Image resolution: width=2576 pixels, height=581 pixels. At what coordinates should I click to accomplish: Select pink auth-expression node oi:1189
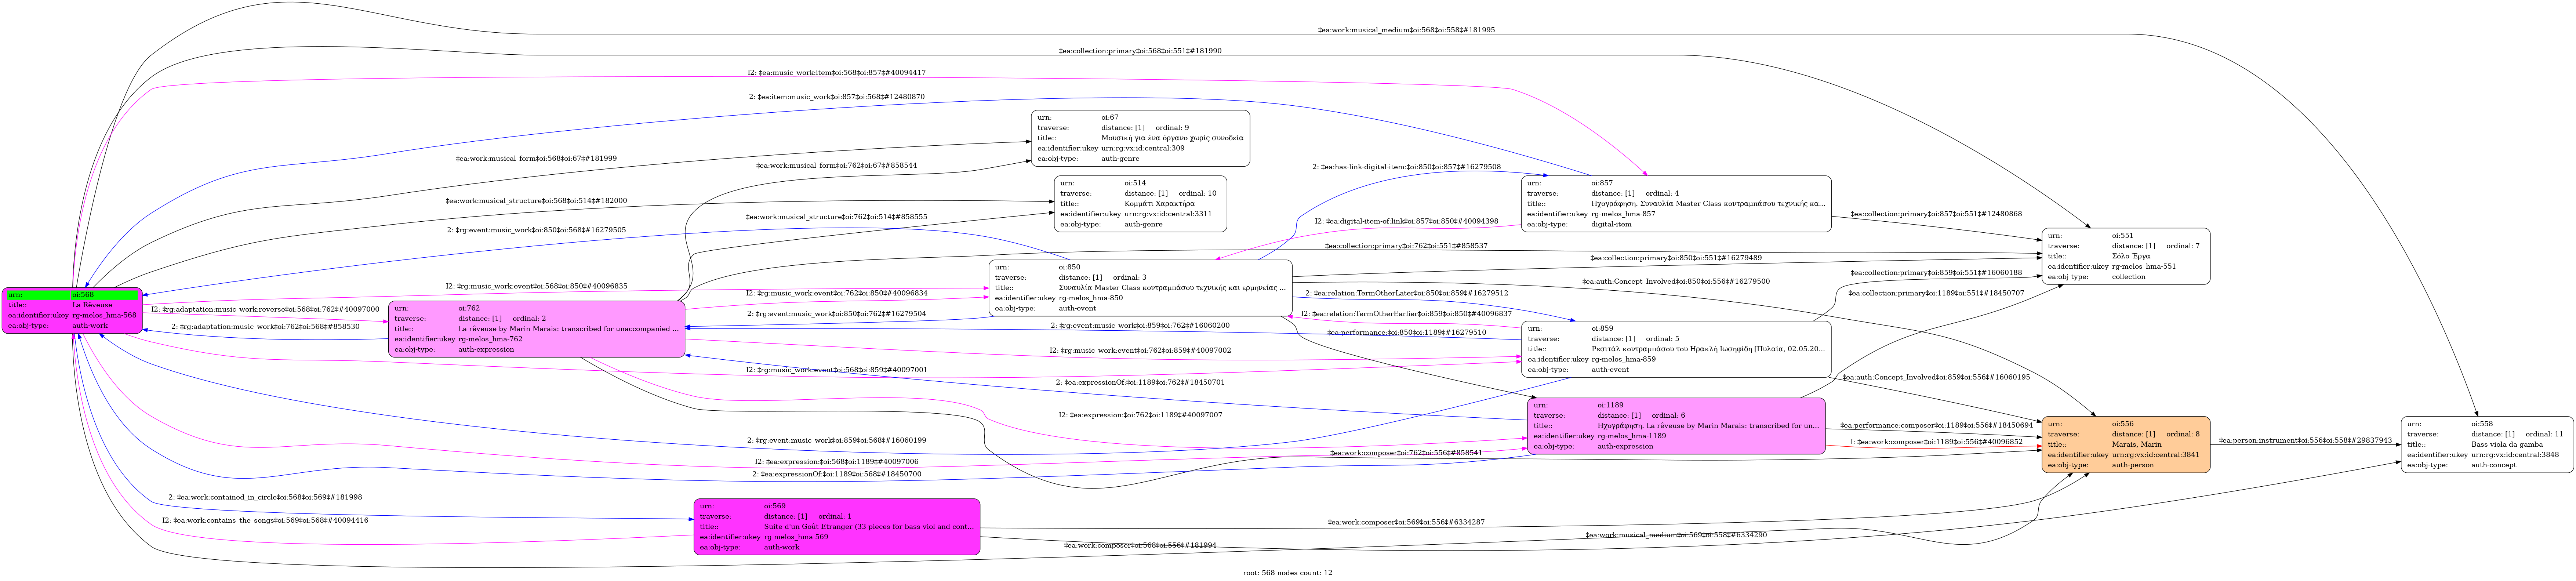pos(1676,426)
